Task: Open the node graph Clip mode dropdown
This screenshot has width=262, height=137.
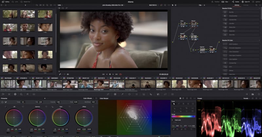Action: pos(201,5)
